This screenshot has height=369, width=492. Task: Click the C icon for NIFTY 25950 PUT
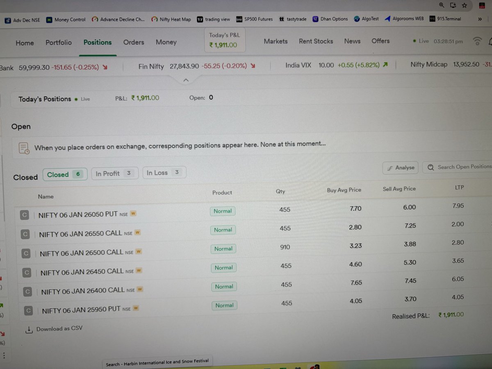click(x=28, y=310)
